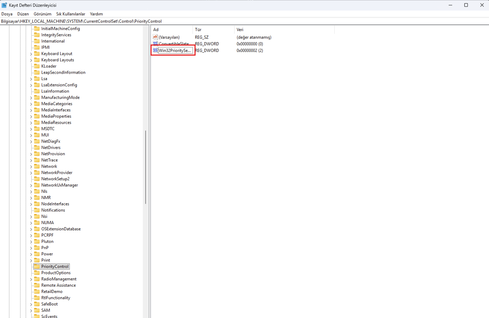Click the RtlFunctionality folder icon
This screenshot has width=489, height=318.
[37, 298]
